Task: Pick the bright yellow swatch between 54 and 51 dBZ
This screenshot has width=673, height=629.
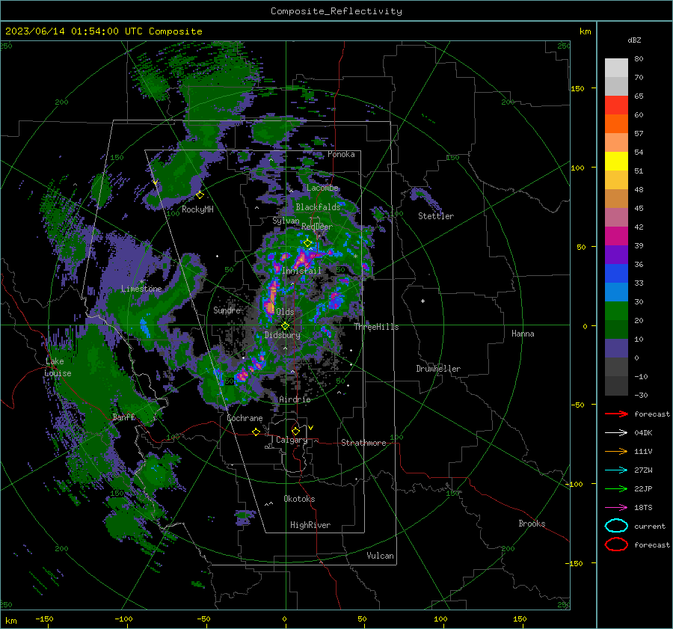Action: tap(616, 161)
